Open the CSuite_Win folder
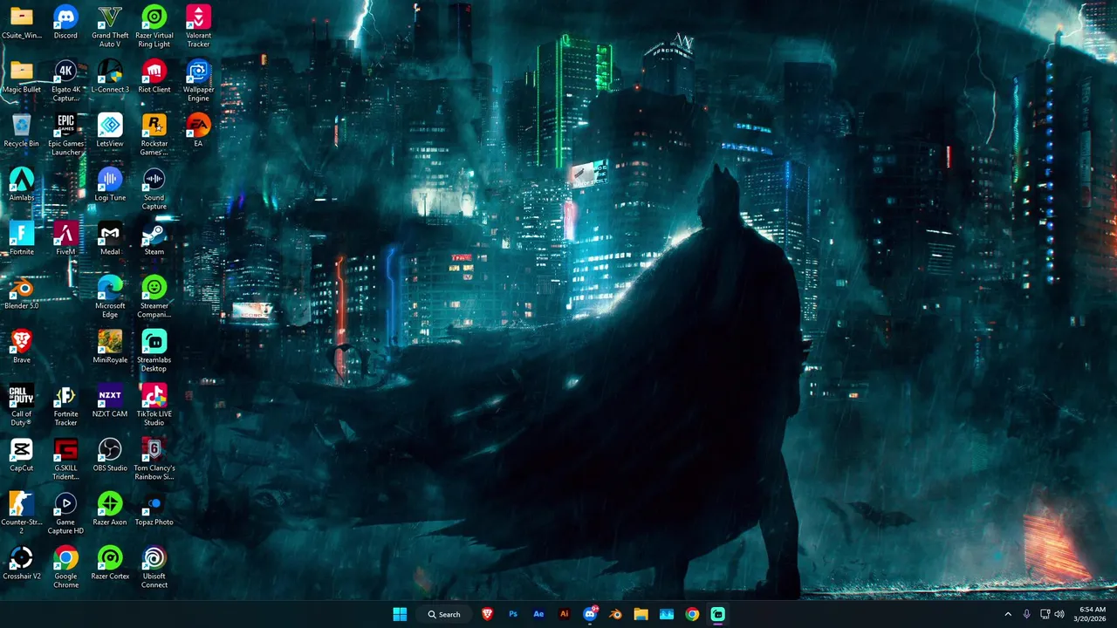Viewport: 1117px width, 628px height. click(x=22, y=24)
